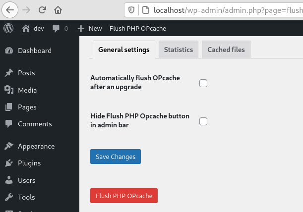Open the Tools menu item
303x212 pixels.
(26, 197)
